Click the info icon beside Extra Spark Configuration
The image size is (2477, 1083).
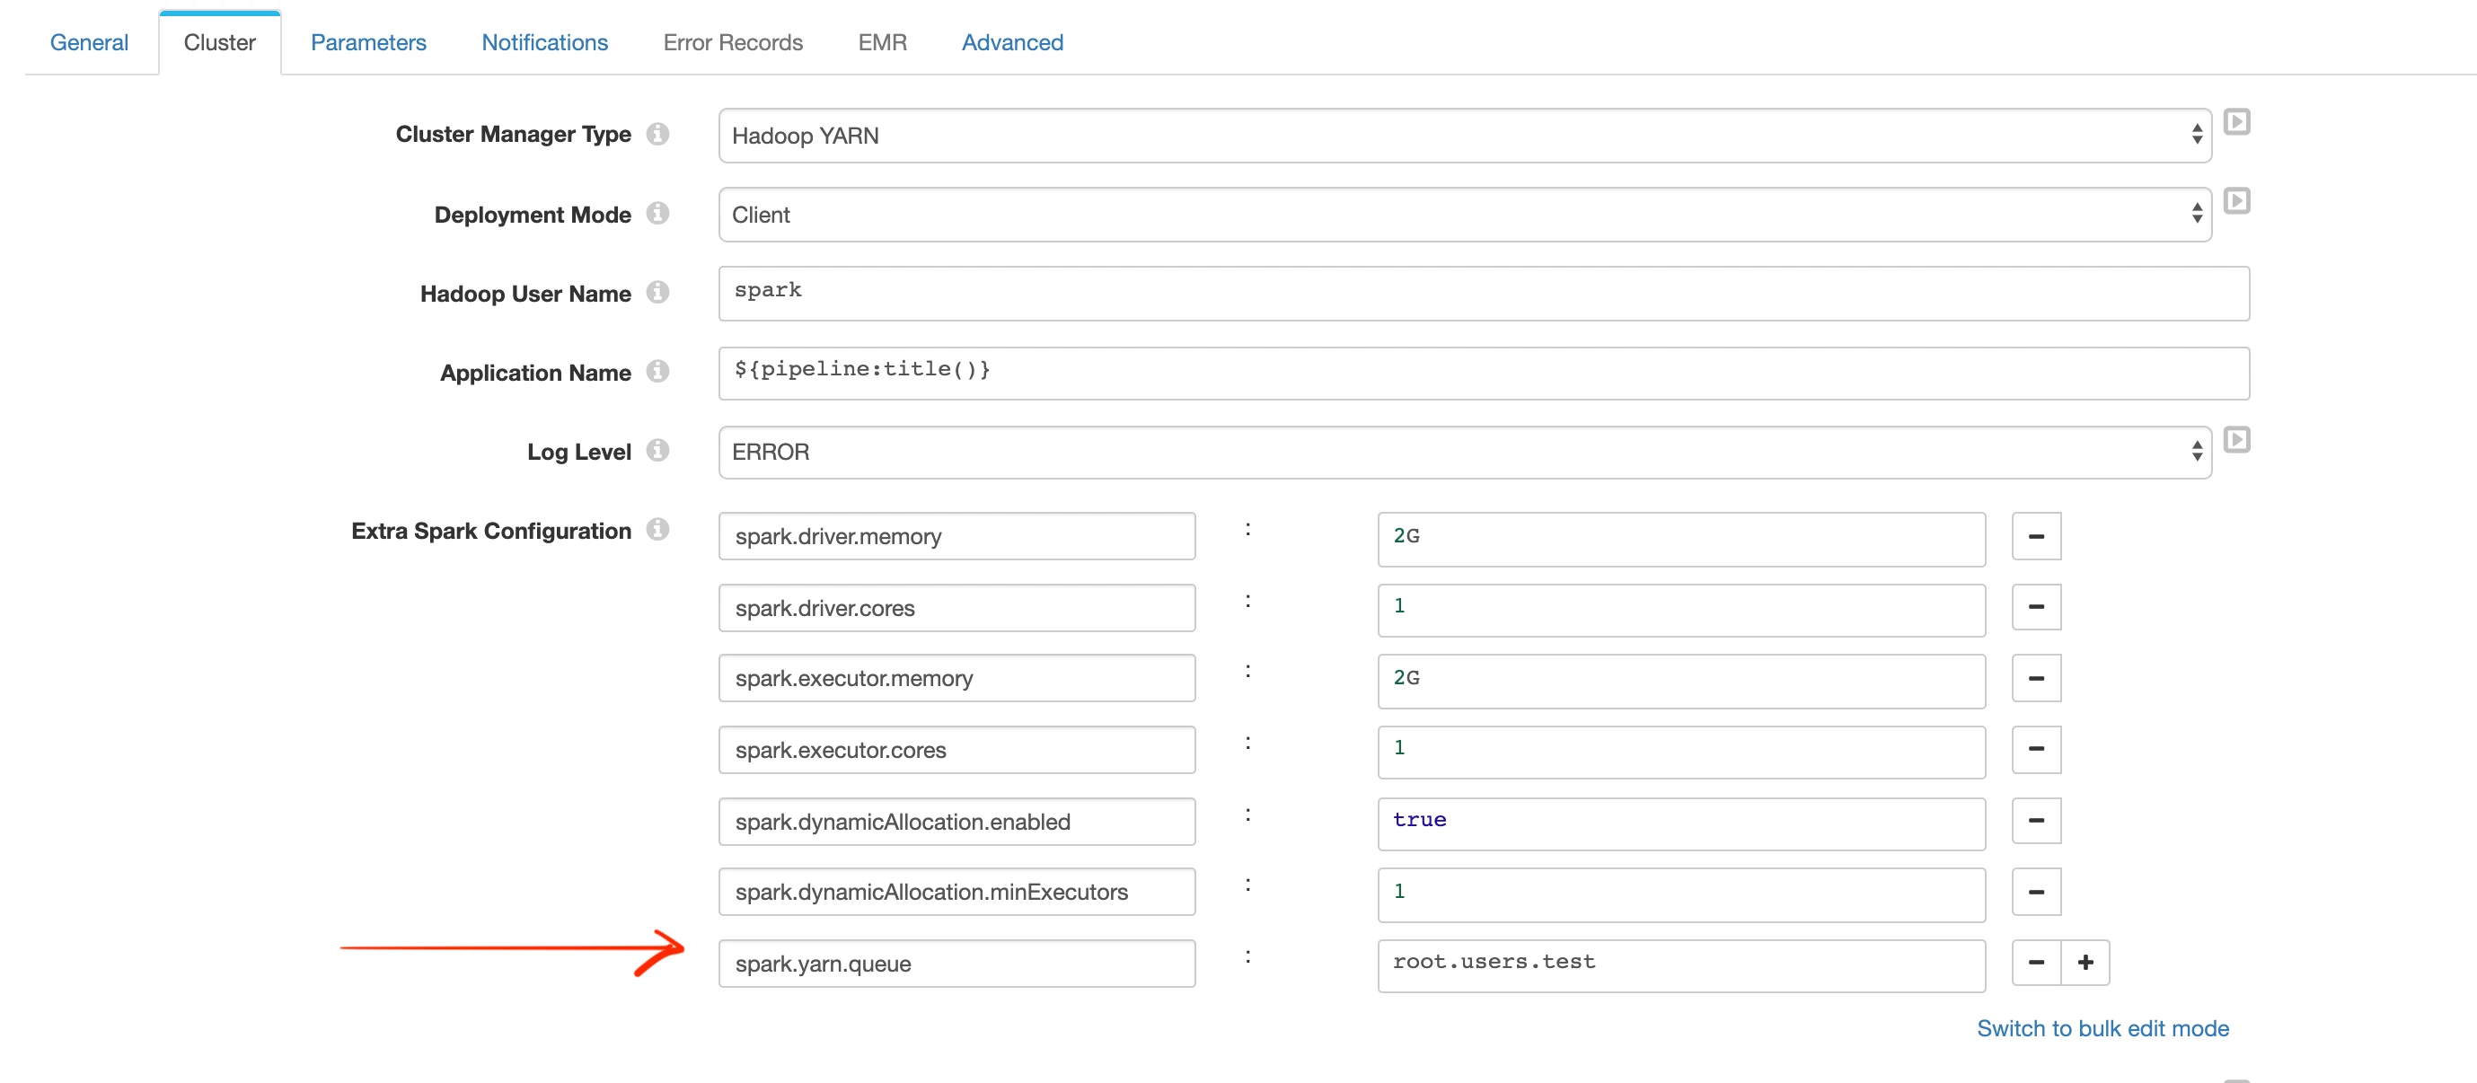(x=657, y=530)
